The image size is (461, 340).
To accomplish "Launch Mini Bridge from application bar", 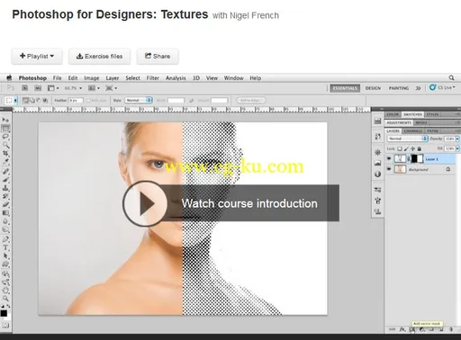I will coord(38,88).
